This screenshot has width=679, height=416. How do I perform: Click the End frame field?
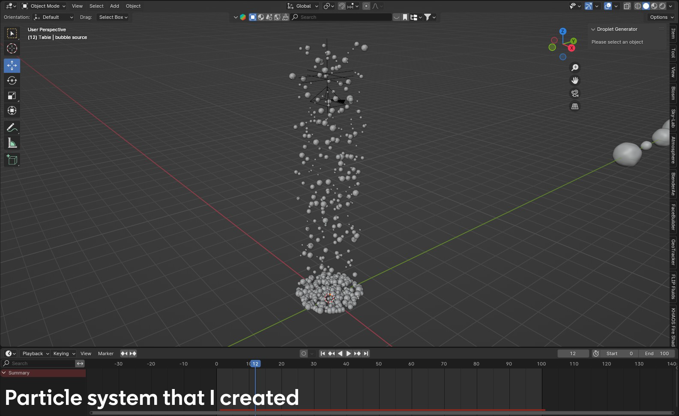(657, 354)
